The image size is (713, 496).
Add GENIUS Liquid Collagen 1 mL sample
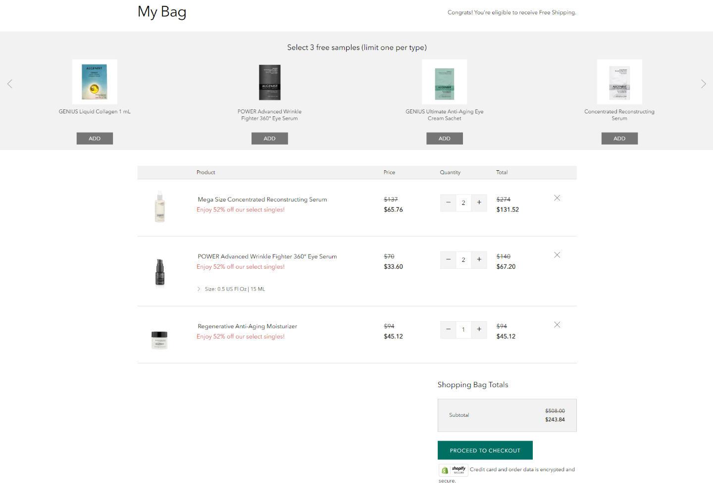95,139
